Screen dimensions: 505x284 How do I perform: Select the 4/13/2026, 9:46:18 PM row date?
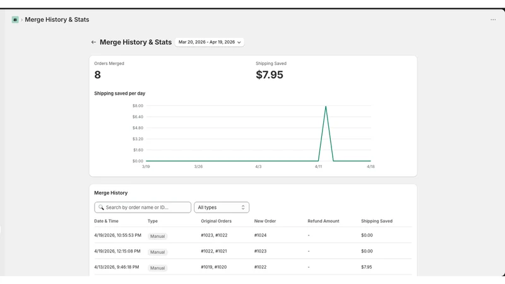click(x=117, y=267)
